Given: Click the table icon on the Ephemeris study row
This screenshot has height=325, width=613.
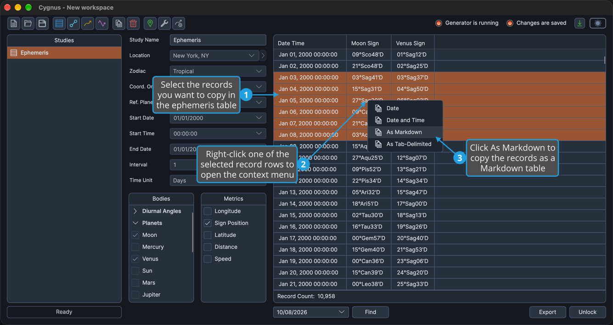Looking at the screenshot, I should 14,53.
